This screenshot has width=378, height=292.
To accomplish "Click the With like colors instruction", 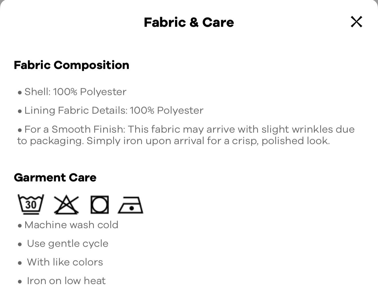I will click(x=65, y=262).
